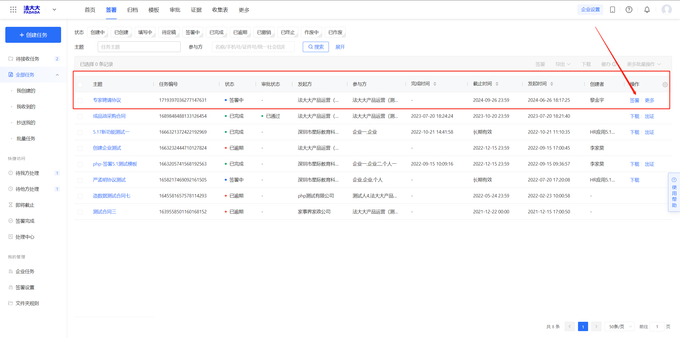Go to next page arrow

pyautogui.click(x=596, y=327)
